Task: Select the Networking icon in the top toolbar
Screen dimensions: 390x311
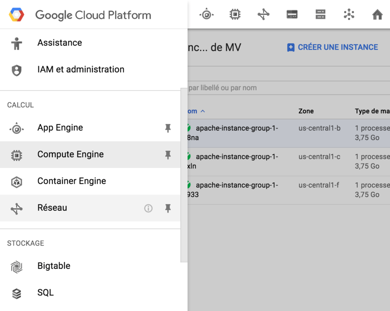Action: coord(264,14)
